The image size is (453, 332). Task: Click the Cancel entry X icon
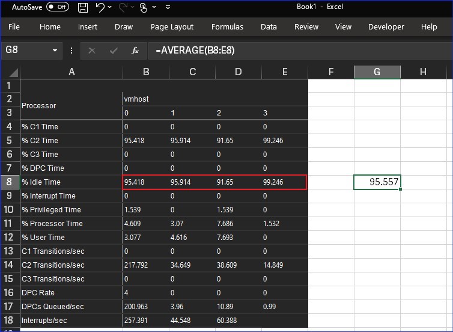click(x=92, y=51)
